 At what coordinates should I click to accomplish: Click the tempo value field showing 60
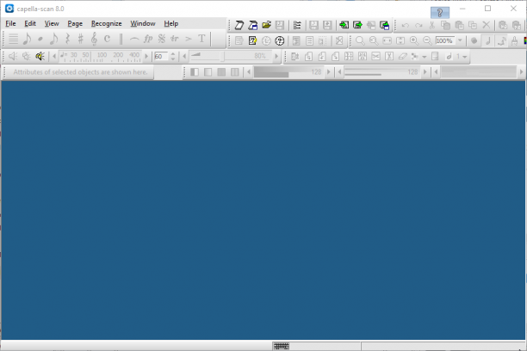point(161,57)
